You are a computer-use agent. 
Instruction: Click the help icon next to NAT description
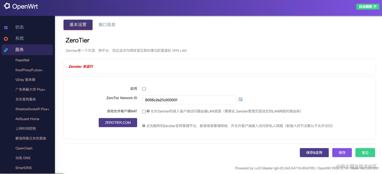click(148, 111)
